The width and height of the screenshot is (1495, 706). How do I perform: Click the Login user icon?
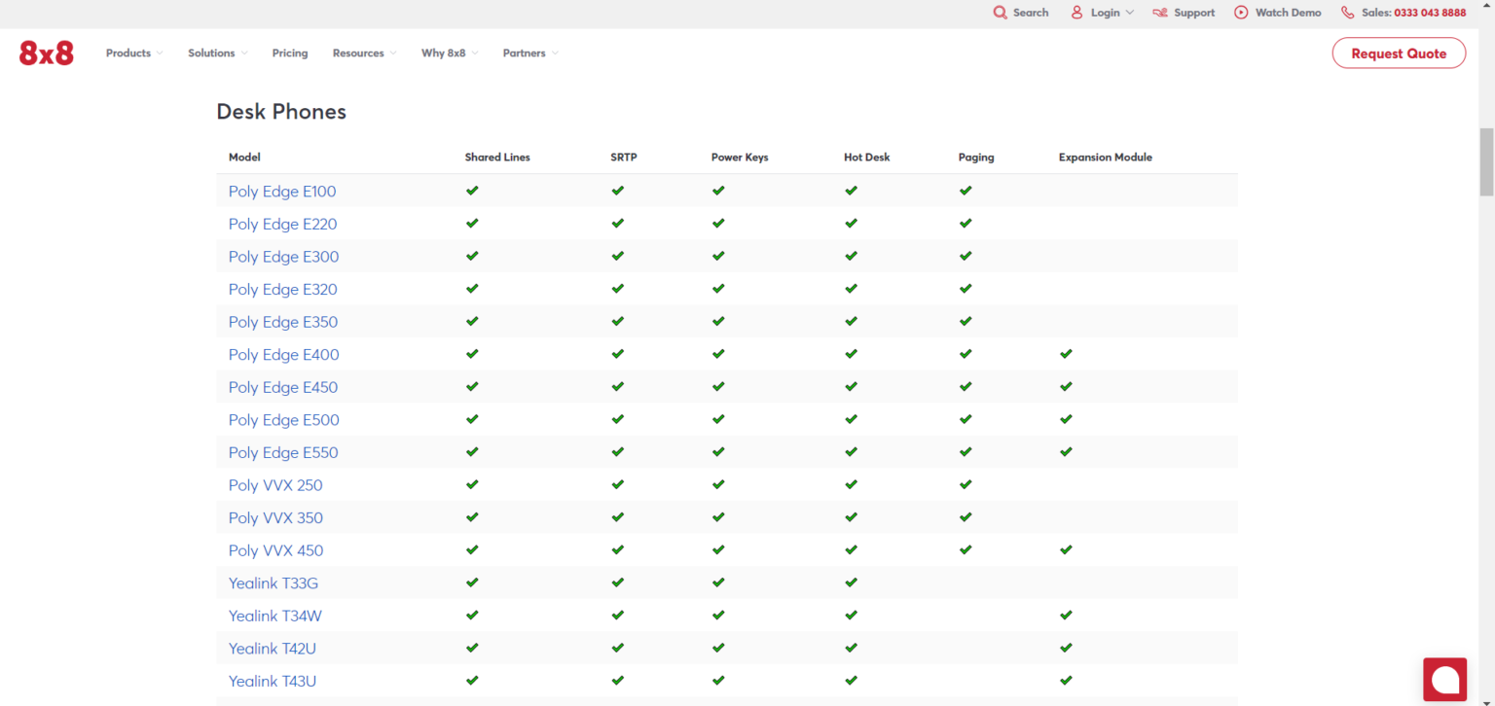coord(1076,13)
